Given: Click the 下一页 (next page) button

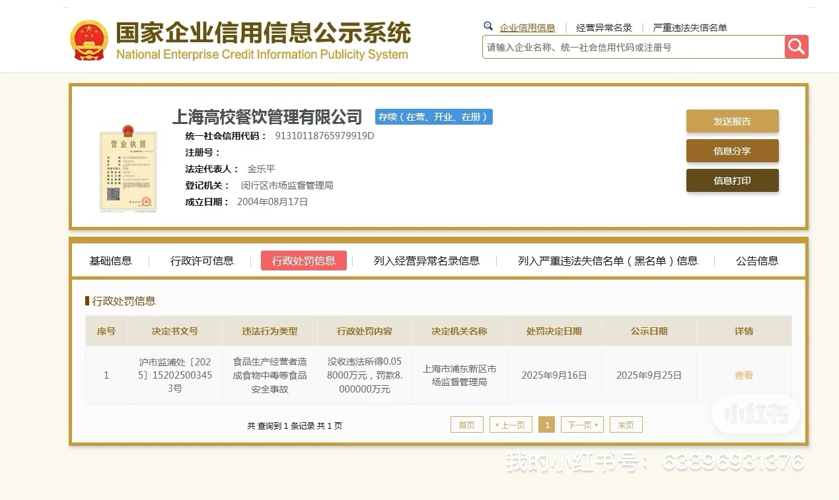Looking at the screenshot, I should (581, 424).
